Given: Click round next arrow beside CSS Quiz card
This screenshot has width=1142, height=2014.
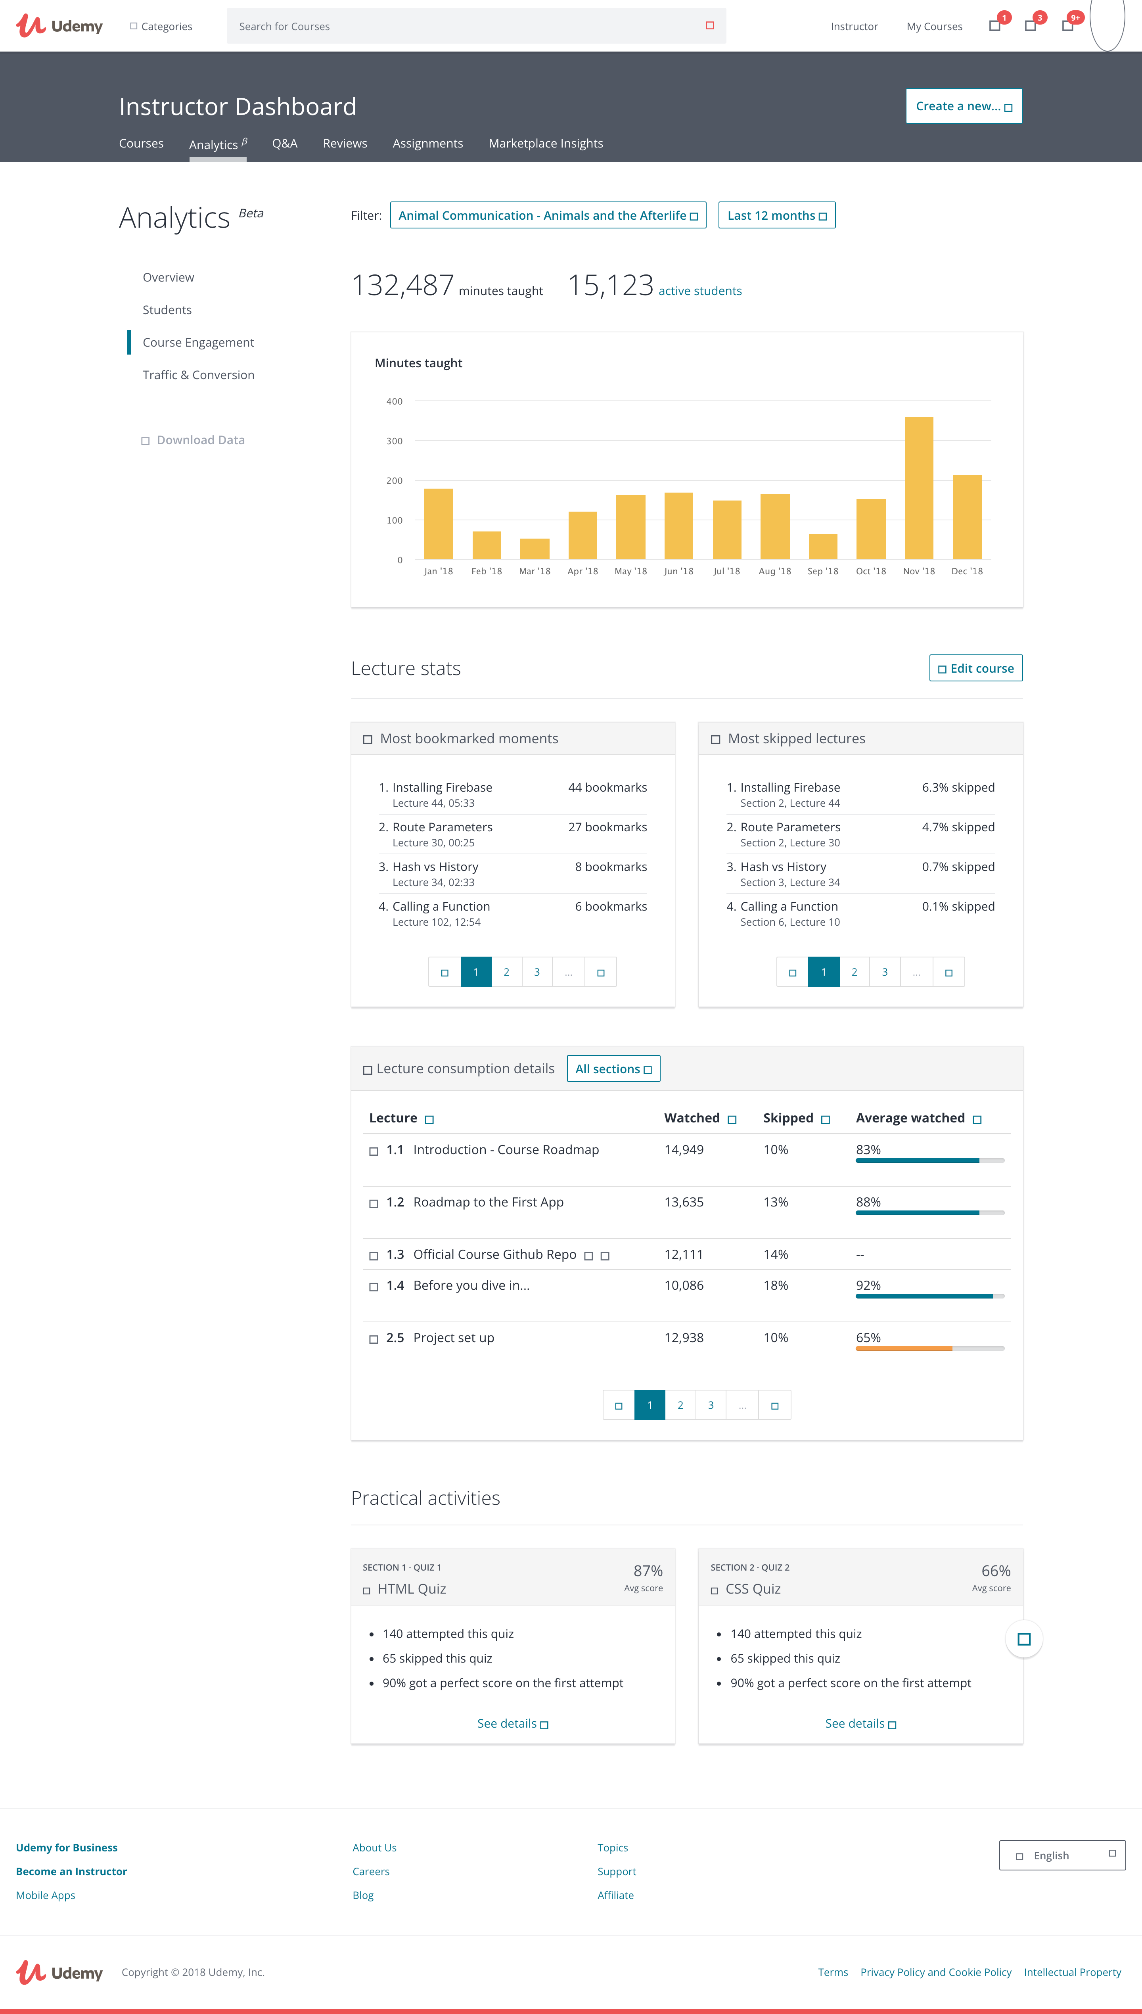Looking at the screenshot, I should point(1023,1638).
